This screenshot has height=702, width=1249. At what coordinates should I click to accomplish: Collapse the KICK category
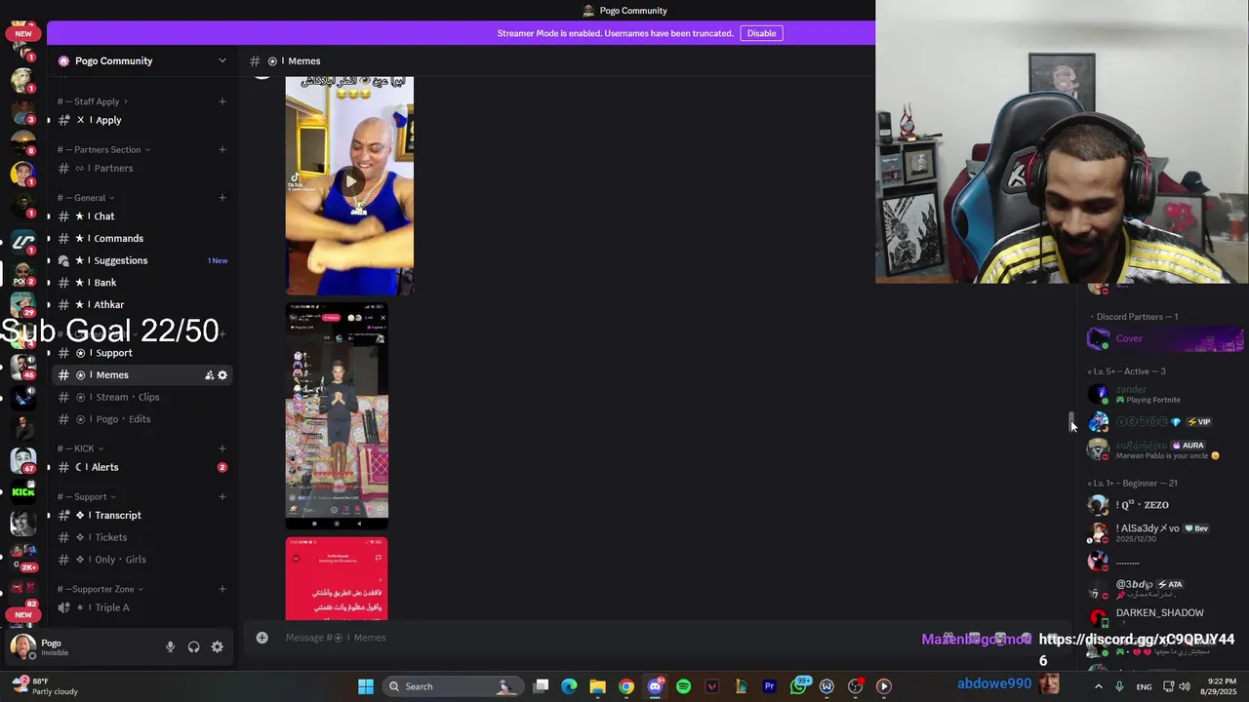[x=80, y=448]
